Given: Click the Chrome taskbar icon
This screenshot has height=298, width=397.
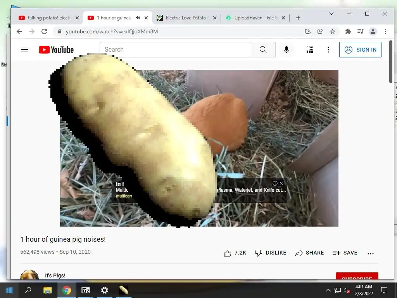Looking at the screenshot, I should coord(67,290).
